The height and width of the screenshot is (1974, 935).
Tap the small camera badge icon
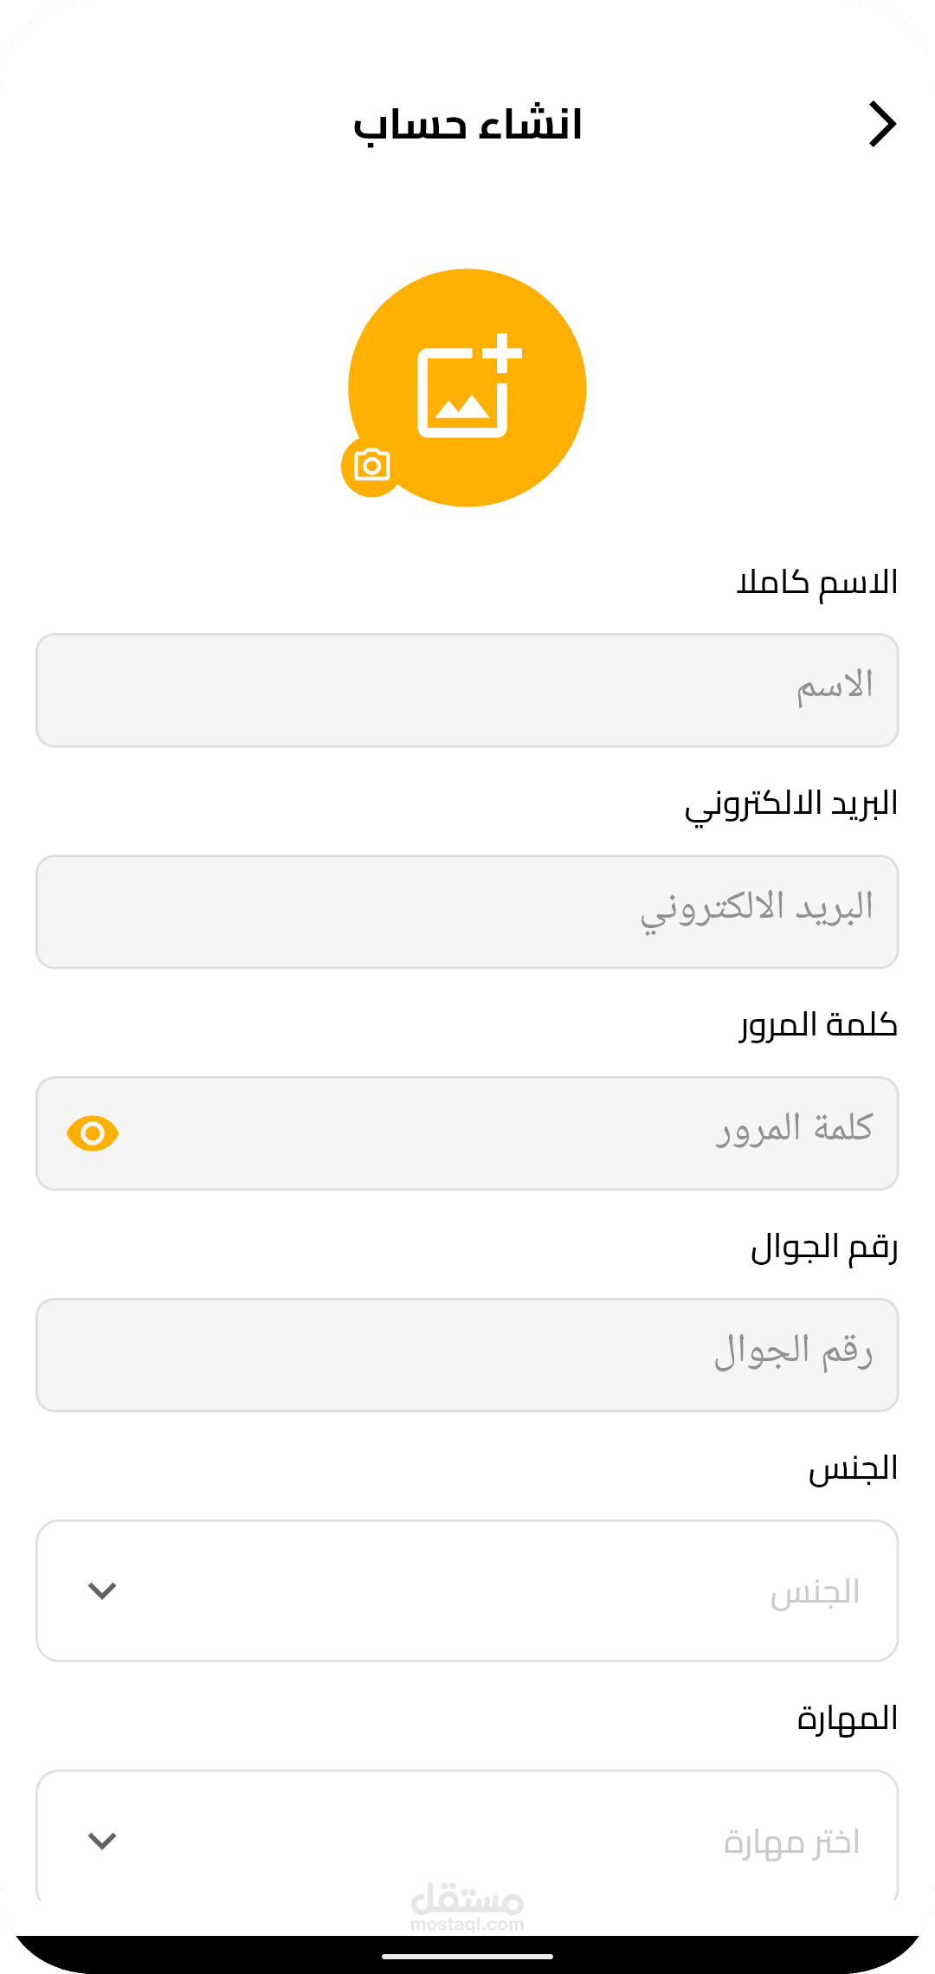click(372, 466)
